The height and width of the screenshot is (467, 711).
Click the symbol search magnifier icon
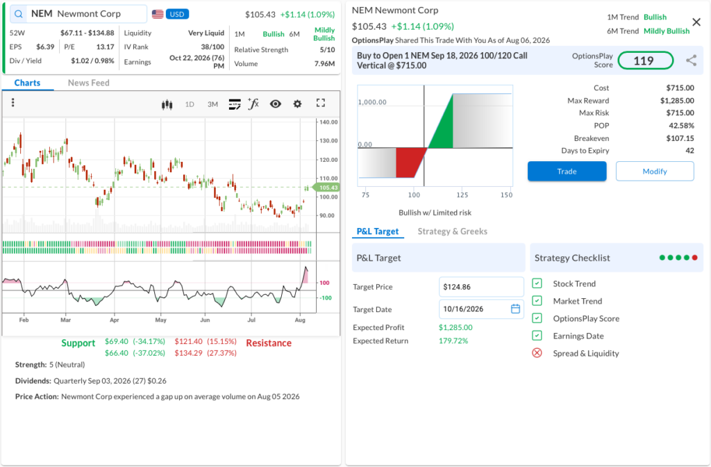coord(19,14)
